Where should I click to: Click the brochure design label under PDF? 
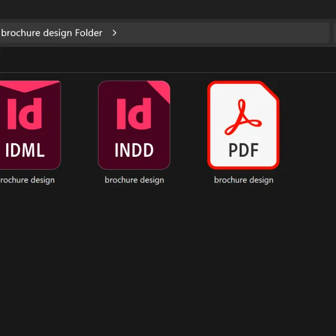(244, 180)
